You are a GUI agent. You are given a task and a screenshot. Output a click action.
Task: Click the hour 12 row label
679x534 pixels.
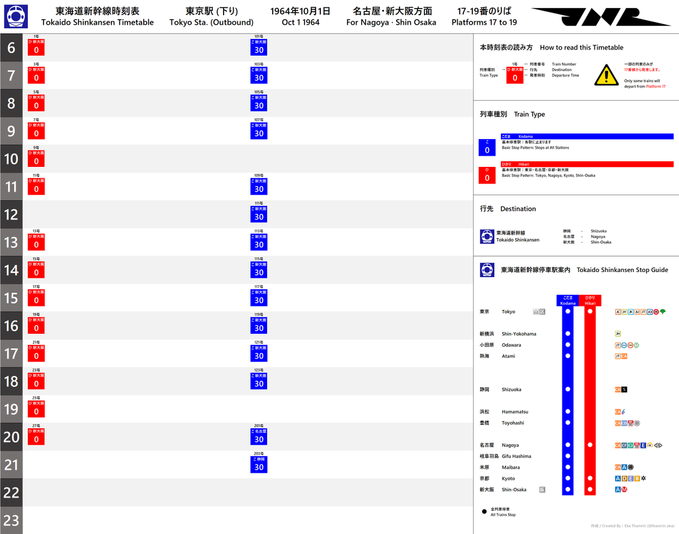pos(11,214)
